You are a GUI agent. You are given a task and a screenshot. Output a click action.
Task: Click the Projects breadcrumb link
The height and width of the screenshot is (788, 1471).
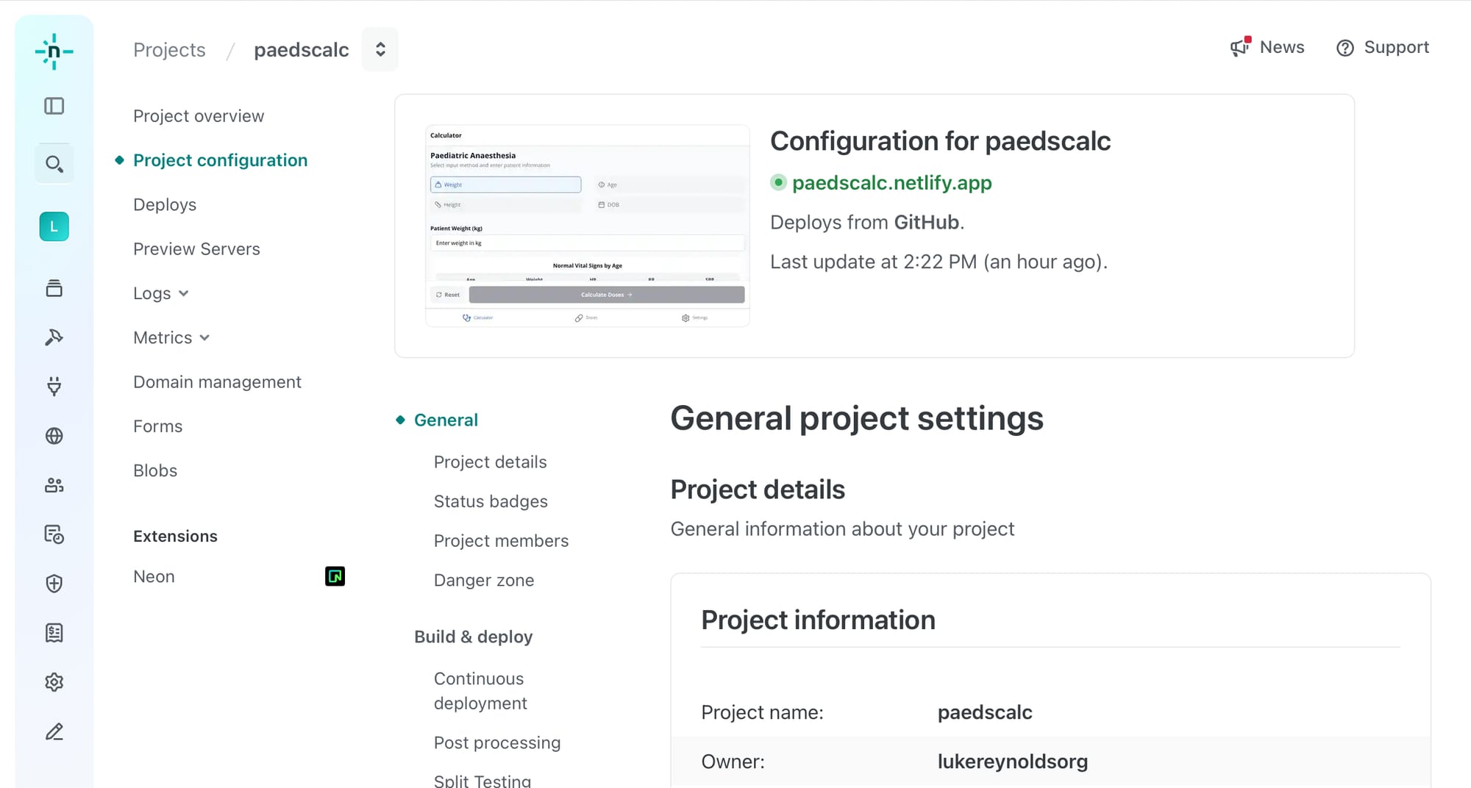169,49
